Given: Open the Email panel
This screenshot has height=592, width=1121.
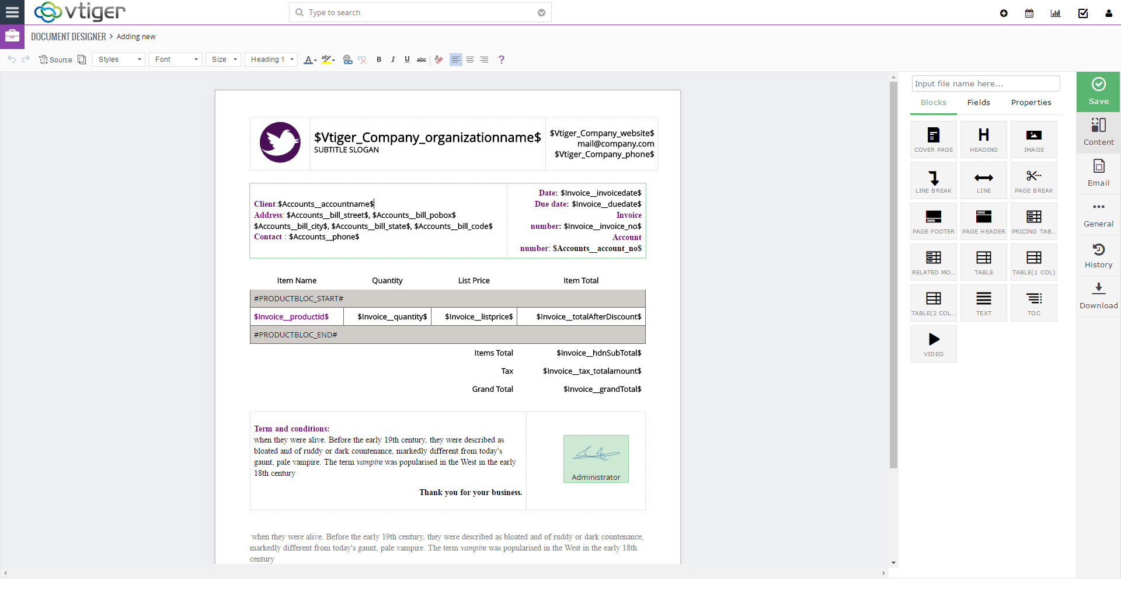Looking at the screenshot, I should coord(1098,173).
